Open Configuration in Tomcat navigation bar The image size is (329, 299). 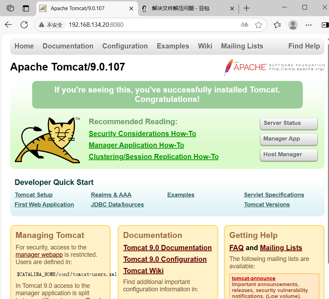coord(125,46)
